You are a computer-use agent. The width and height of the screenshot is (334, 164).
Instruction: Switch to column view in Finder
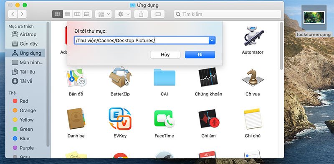pos(77,14)
